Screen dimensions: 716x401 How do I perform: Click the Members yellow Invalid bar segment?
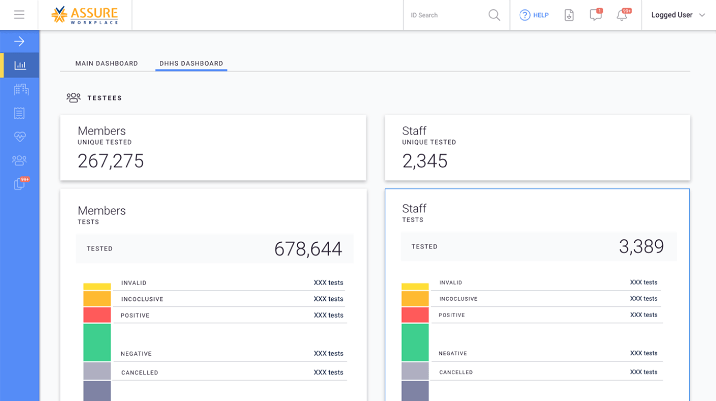click(x=97, y=287)
